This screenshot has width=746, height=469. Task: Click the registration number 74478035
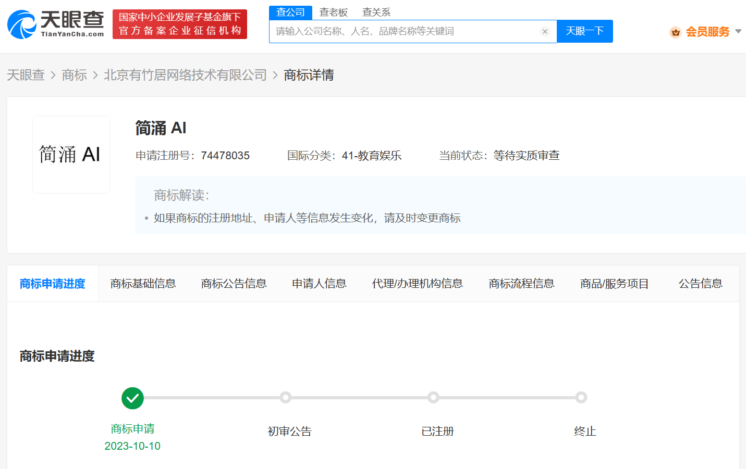pos(225,156)
